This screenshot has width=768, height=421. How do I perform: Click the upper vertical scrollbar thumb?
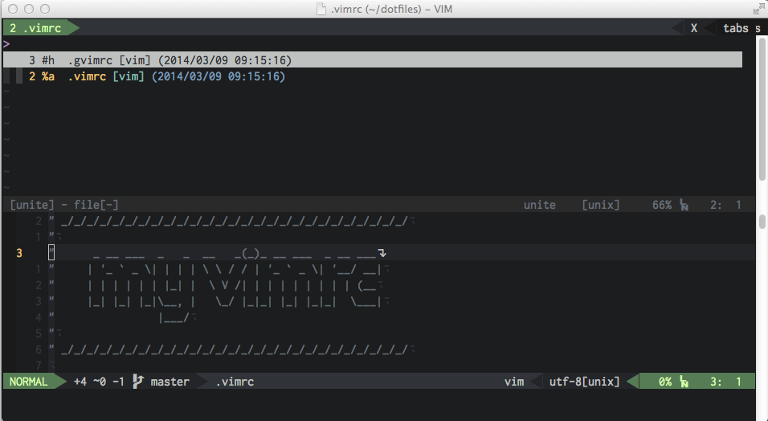762,108
